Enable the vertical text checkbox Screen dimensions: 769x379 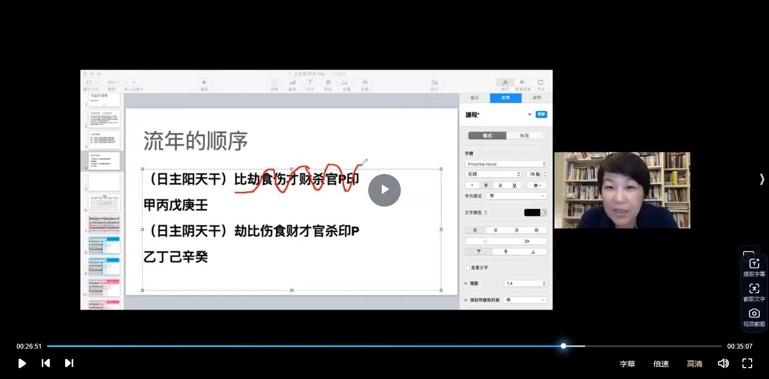point(467,267)
